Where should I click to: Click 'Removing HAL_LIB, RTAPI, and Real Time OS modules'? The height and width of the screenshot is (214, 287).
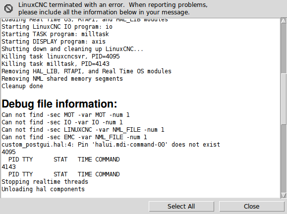(x=86, y=71)
